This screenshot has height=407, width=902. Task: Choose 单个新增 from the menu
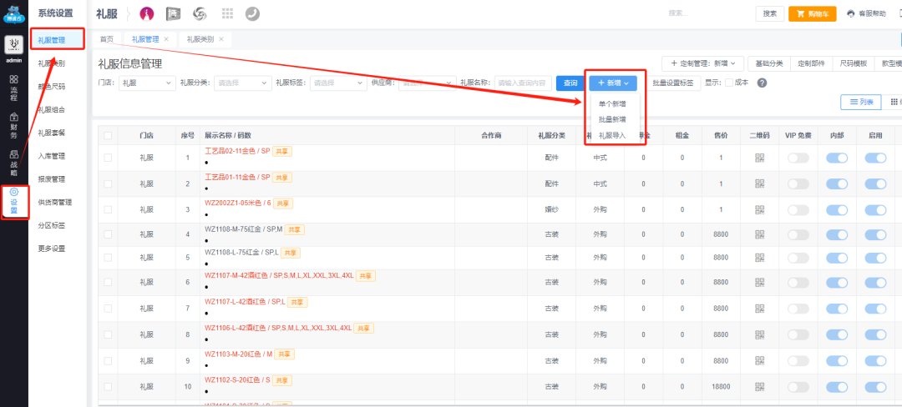point(611,104)
